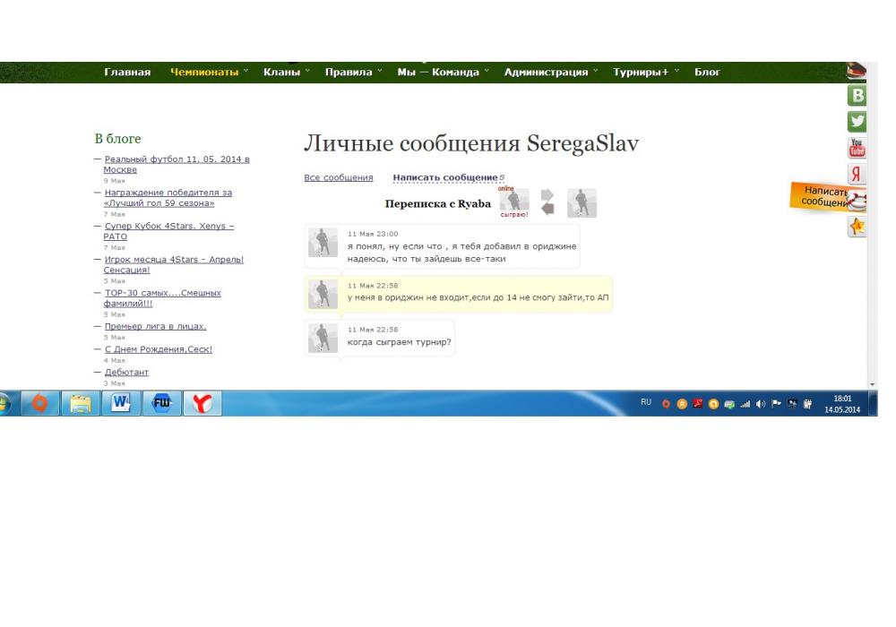The height and width of the screenshot is (627, 896).
Task: Click the Yandex sidebar icon
Action: click(x=858, y=175)
